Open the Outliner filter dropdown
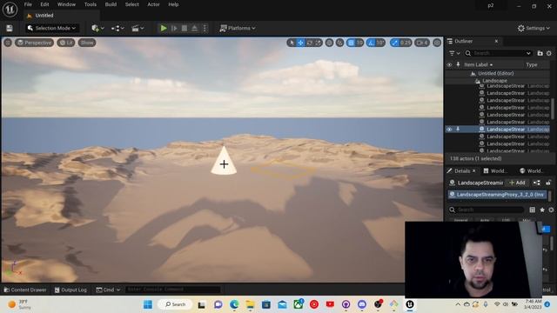The width and height of the screenshot is (557, 313). click(x=454, y=53)
